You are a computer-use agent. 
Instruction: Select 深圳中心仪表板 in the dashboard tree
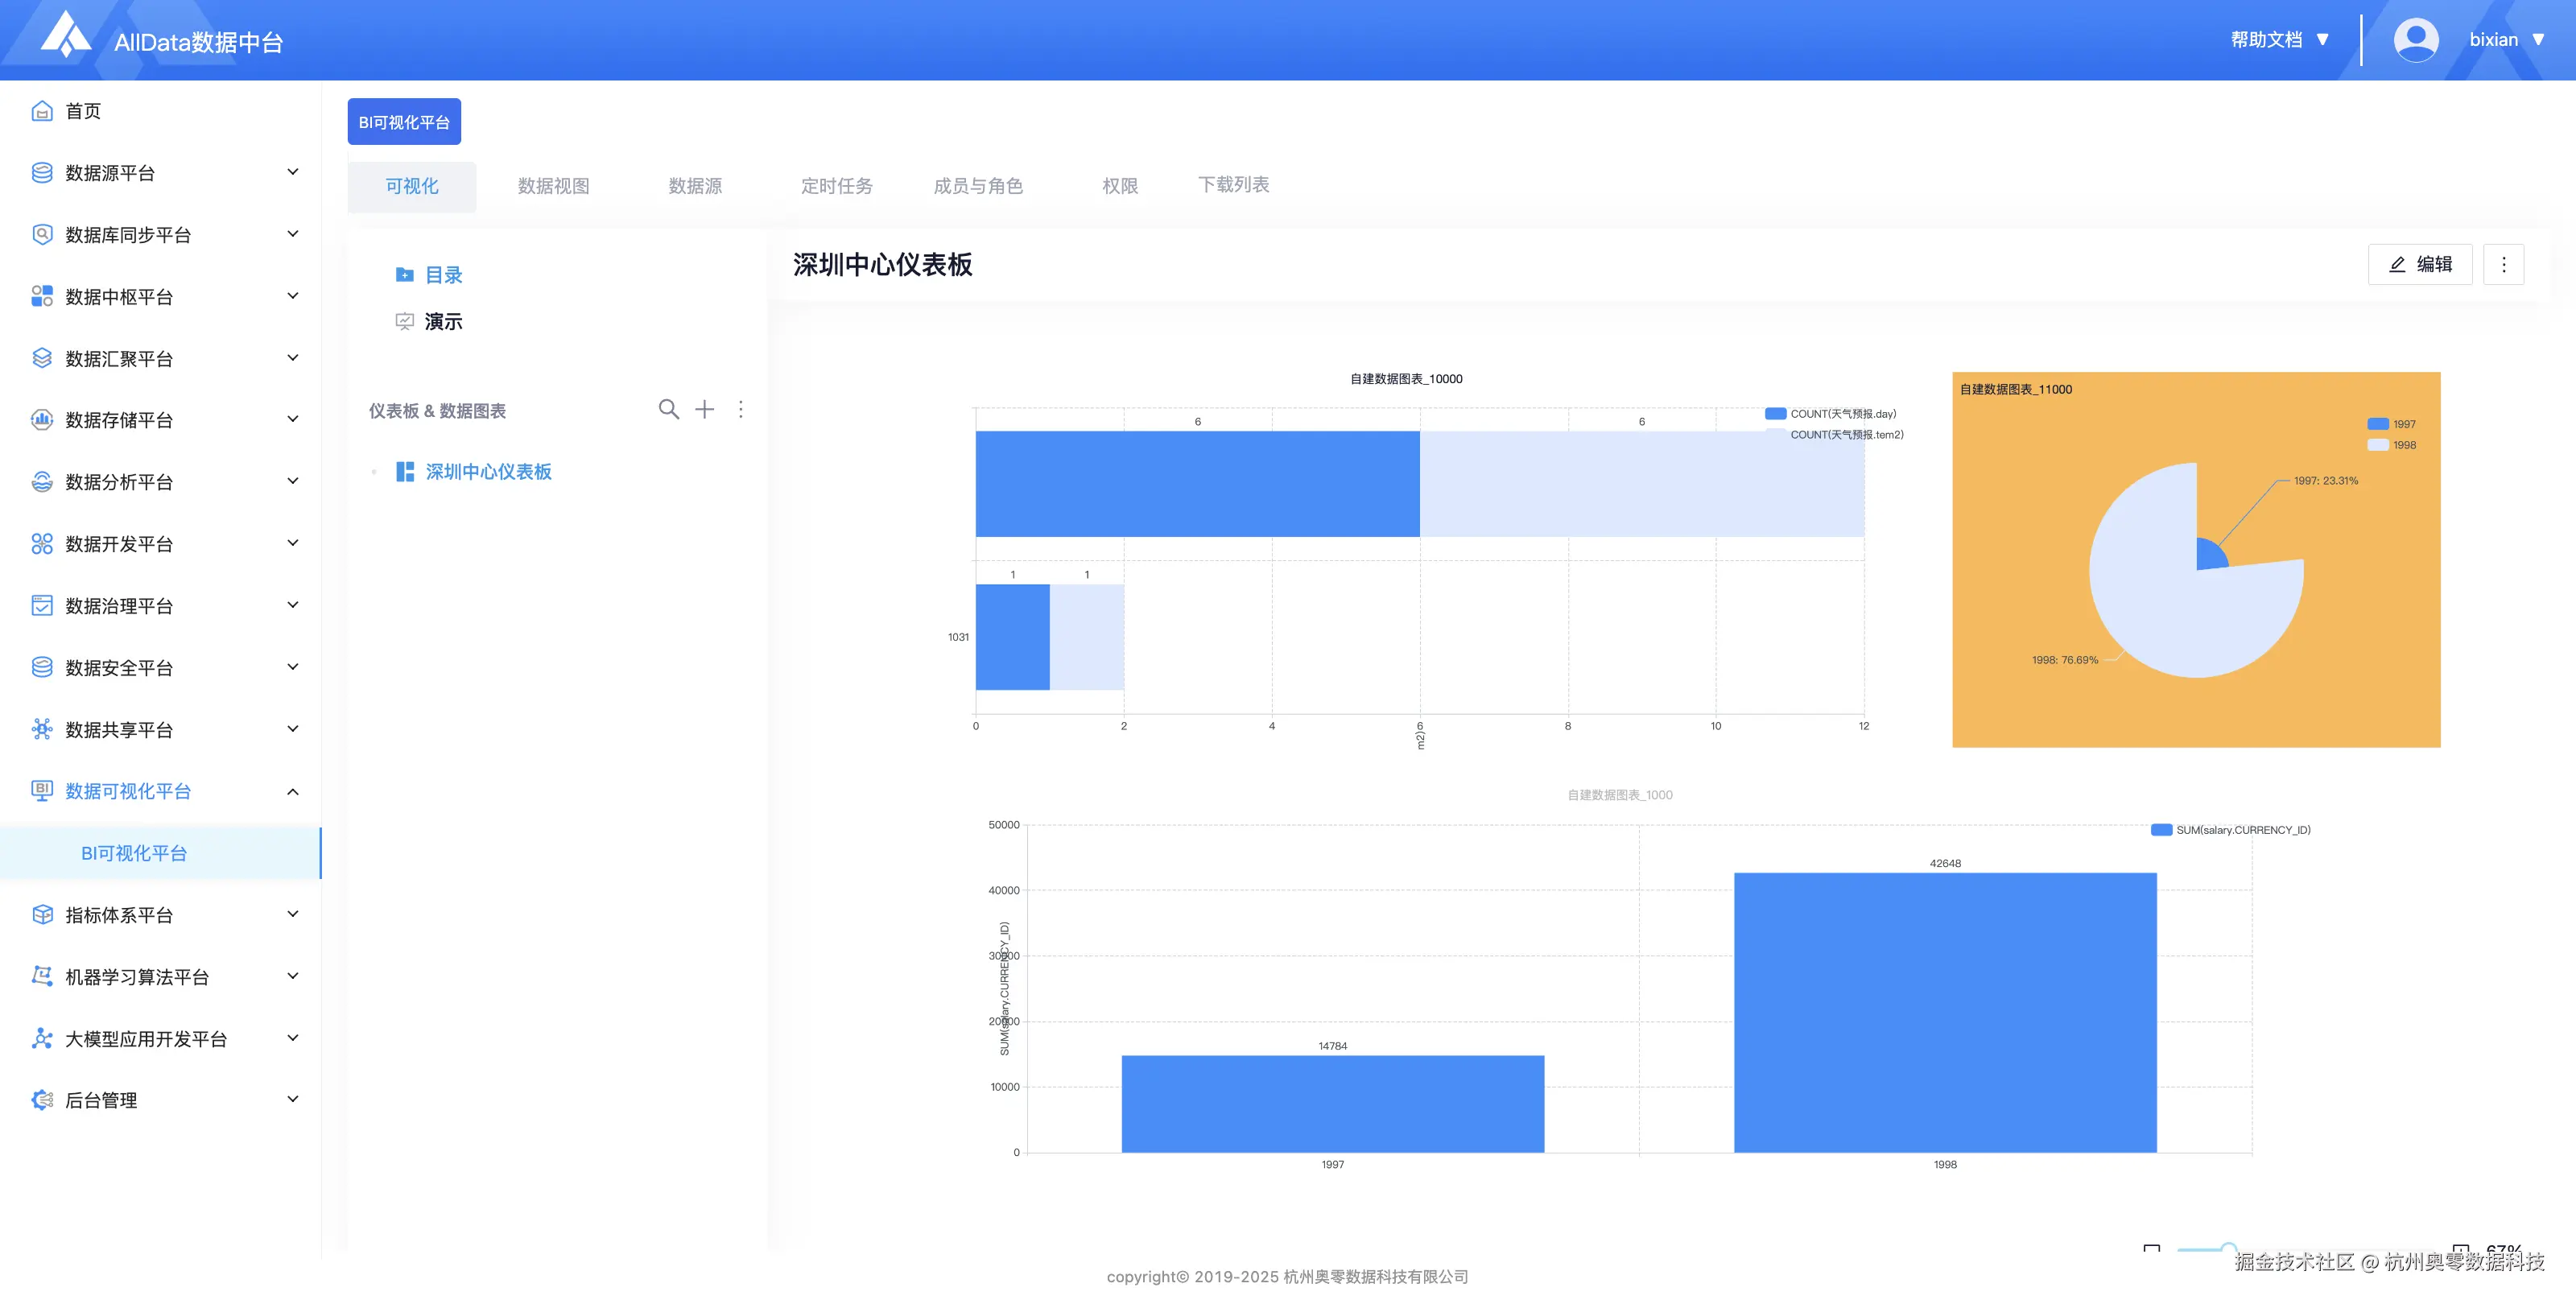[x=488, y=472]
